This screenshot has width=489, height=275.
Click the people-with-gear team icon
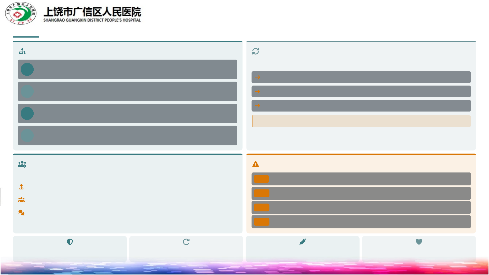pos(22,164)
